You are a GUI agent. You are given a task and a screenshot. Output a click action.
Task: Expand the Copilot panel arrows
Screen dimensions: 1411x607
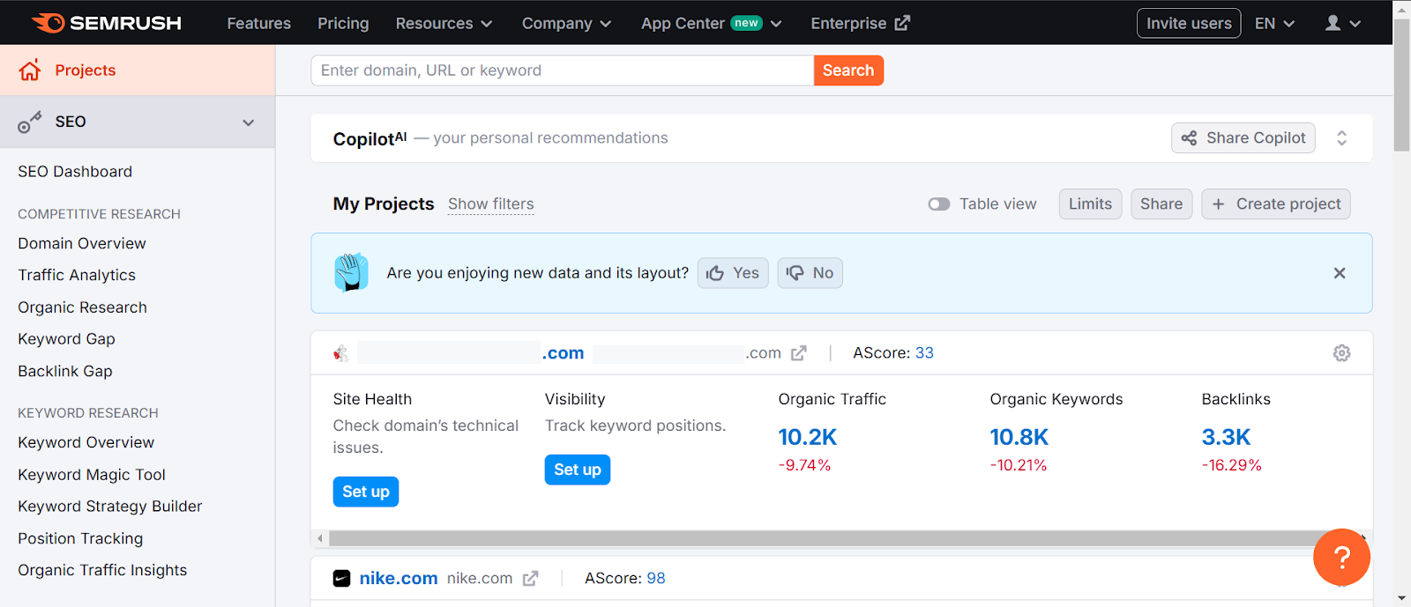[1341, 138]
